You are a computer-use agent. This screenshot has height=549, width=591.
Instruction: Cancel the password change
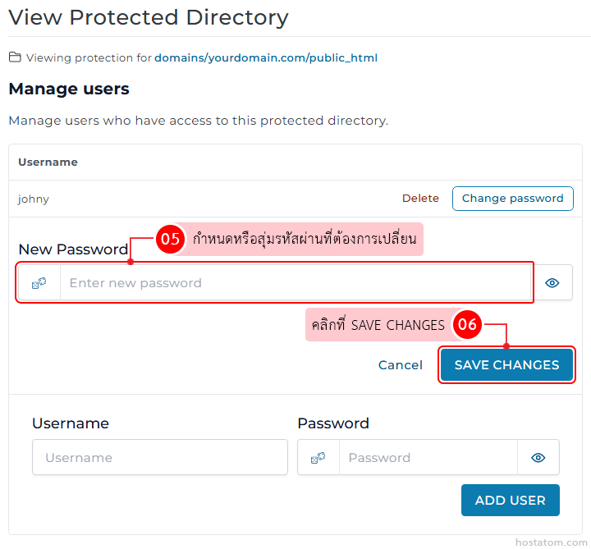point(401,365)
